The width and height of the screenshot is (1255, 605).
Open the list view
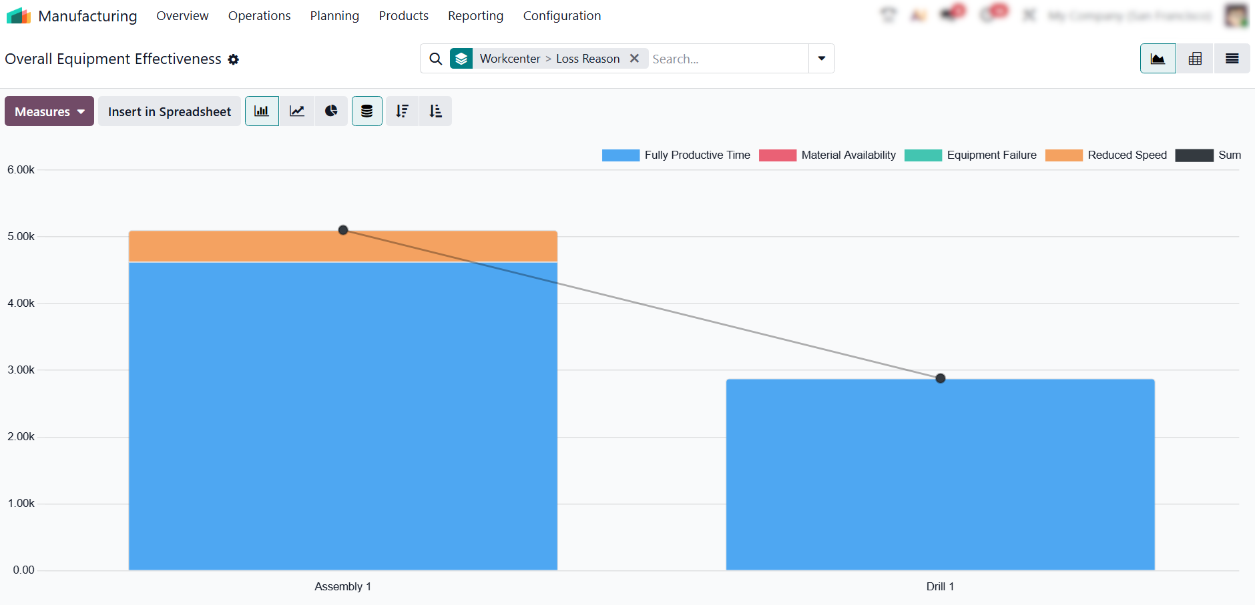tap(1232, 59)
